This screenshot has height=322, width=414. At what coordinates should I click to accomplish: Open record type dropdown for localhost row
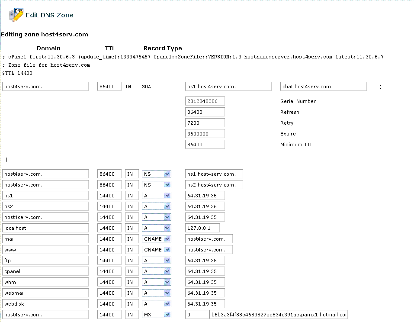click(156, 228)
